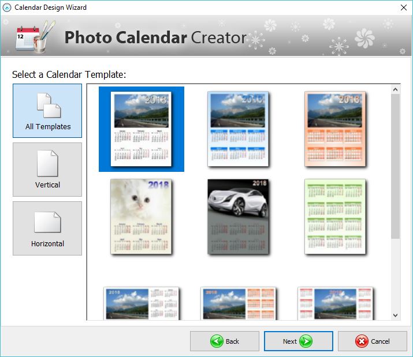Choose the white kitten calendar template
The image size is (413, 357).
tap(141, 216)
